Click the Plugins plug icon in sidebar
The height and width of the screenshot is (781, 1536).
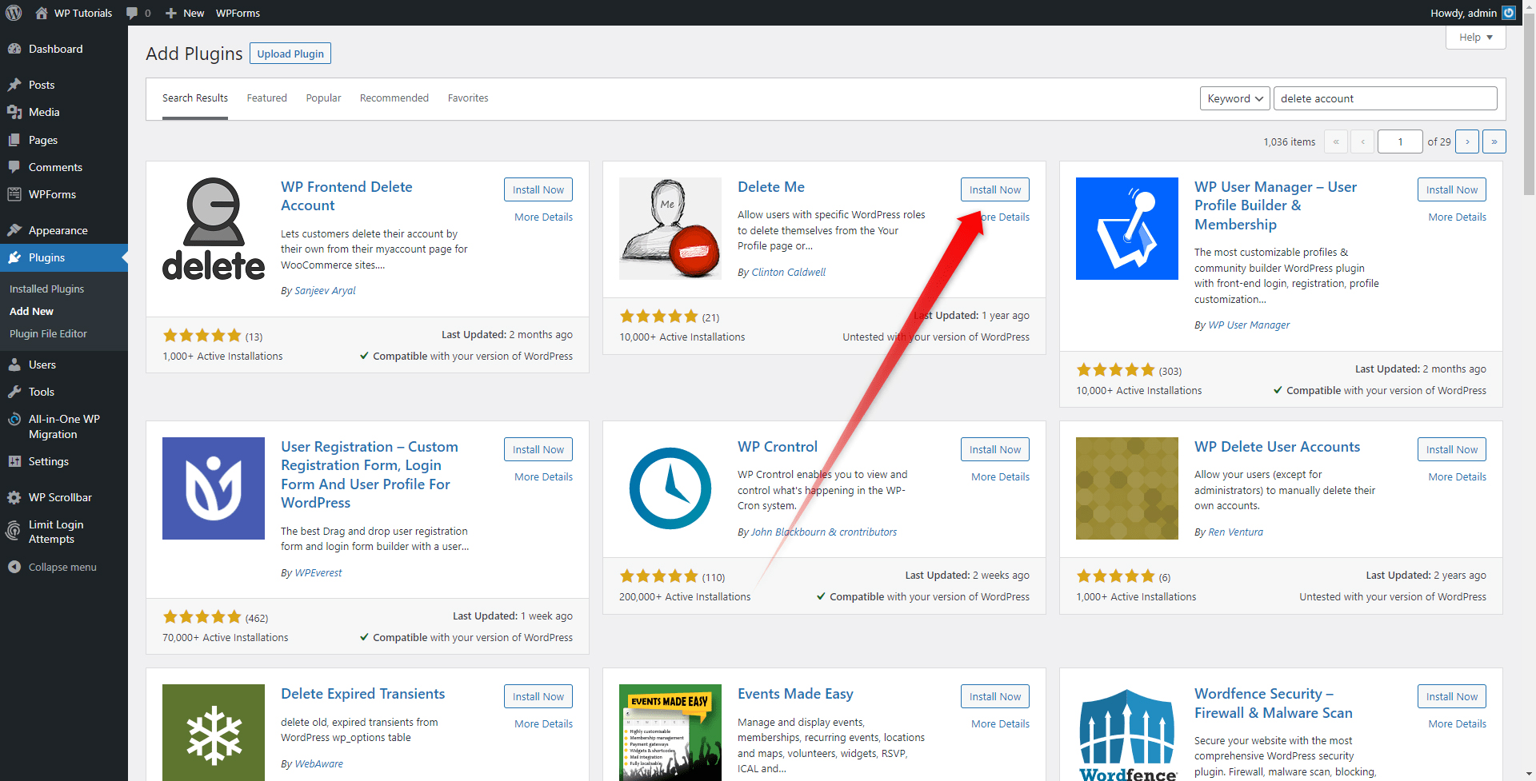[x=14, y=257]
